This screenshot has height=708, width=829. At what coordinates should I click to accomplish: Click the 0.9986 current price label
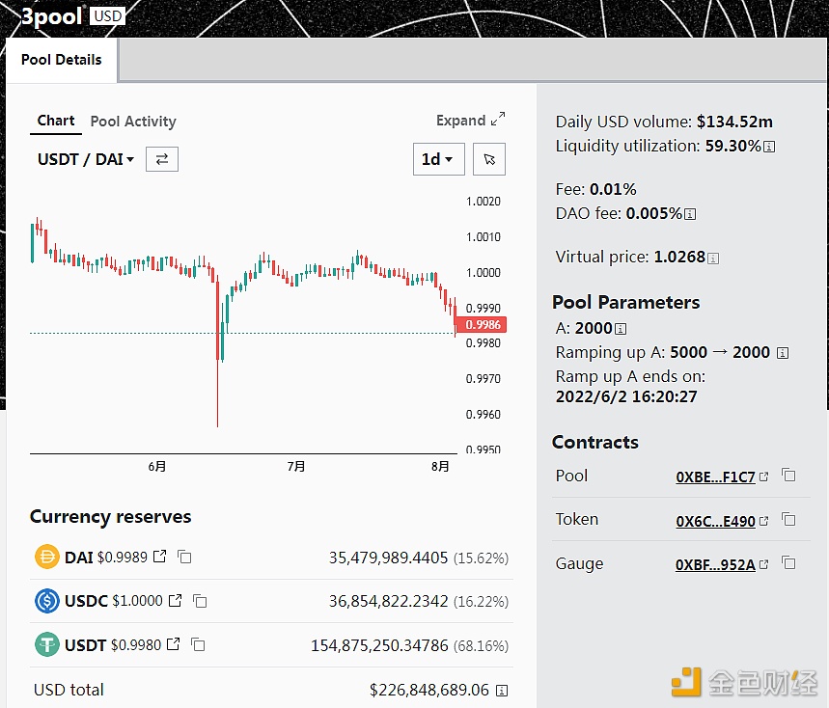point(483,324)
